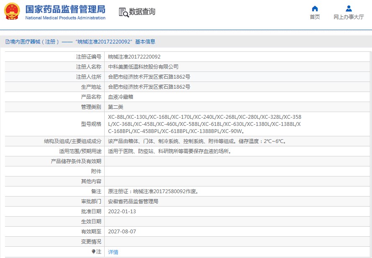Click the 国家药品监督管理局 title
Screen dimensions: 372x258
(x=65, y=10)
